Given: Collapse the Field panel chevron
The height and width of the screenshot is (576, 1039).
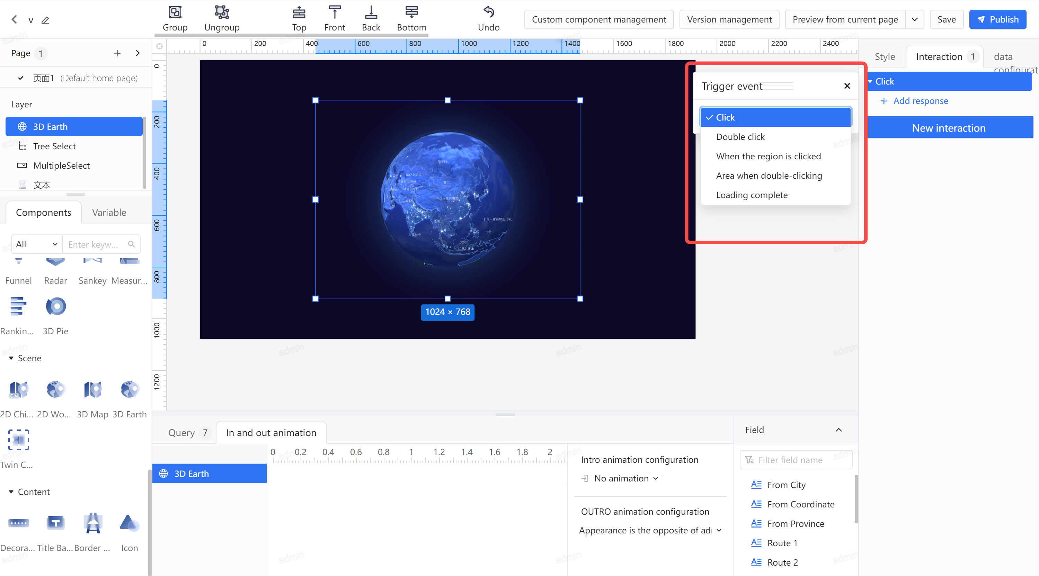Looking at the screenshot, I should coord(839,430).
